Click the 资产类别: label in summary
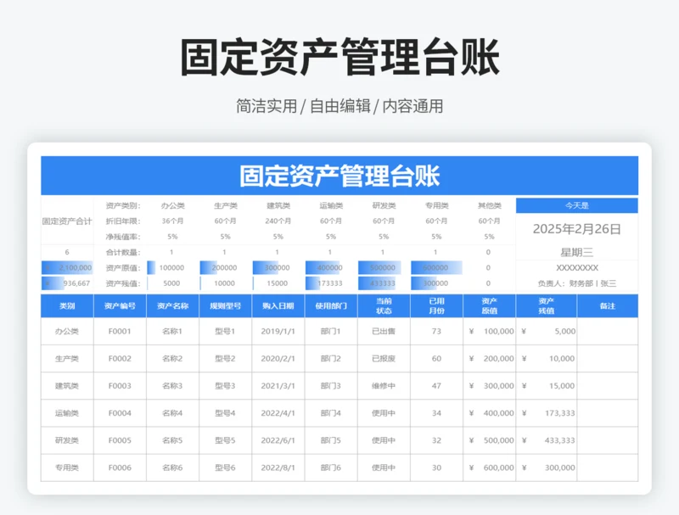The image size is (679, 515). [123, 205]
